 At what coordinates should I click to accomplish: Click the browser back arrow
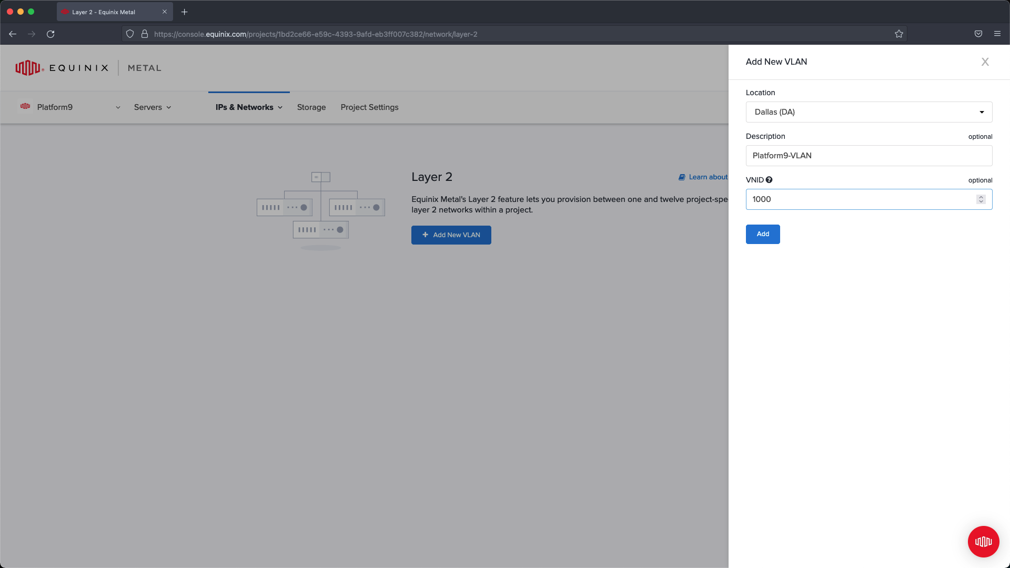[13, 34]
